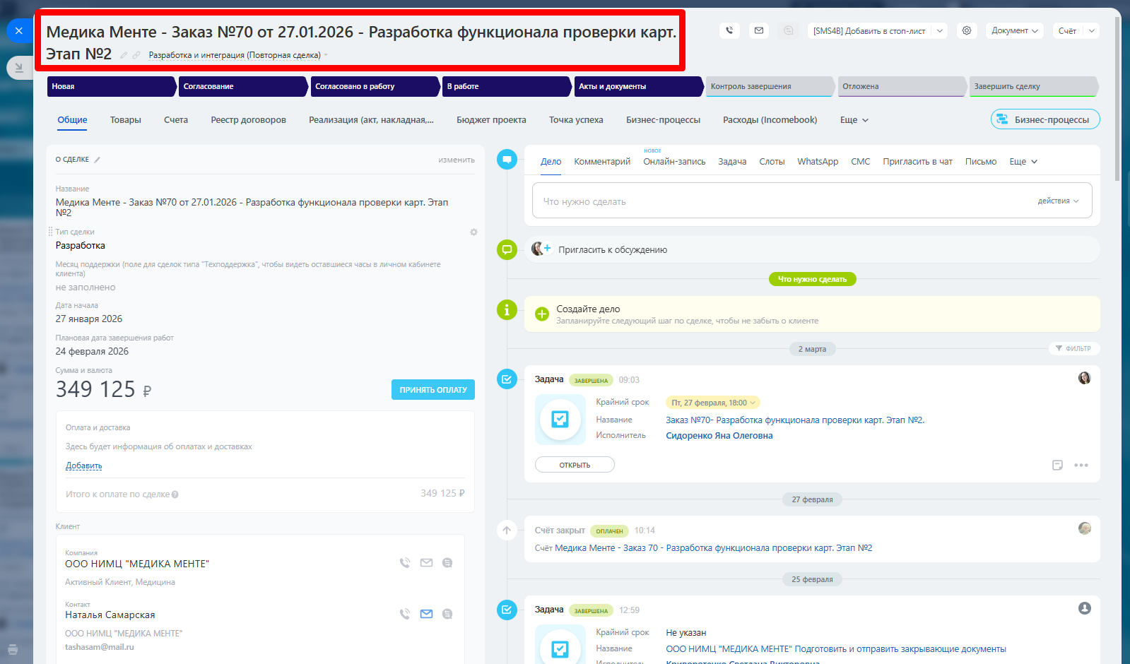Expand the Документ dropdown
The height and width of the screenshot is (664, 1130).
pos(1014,30)
